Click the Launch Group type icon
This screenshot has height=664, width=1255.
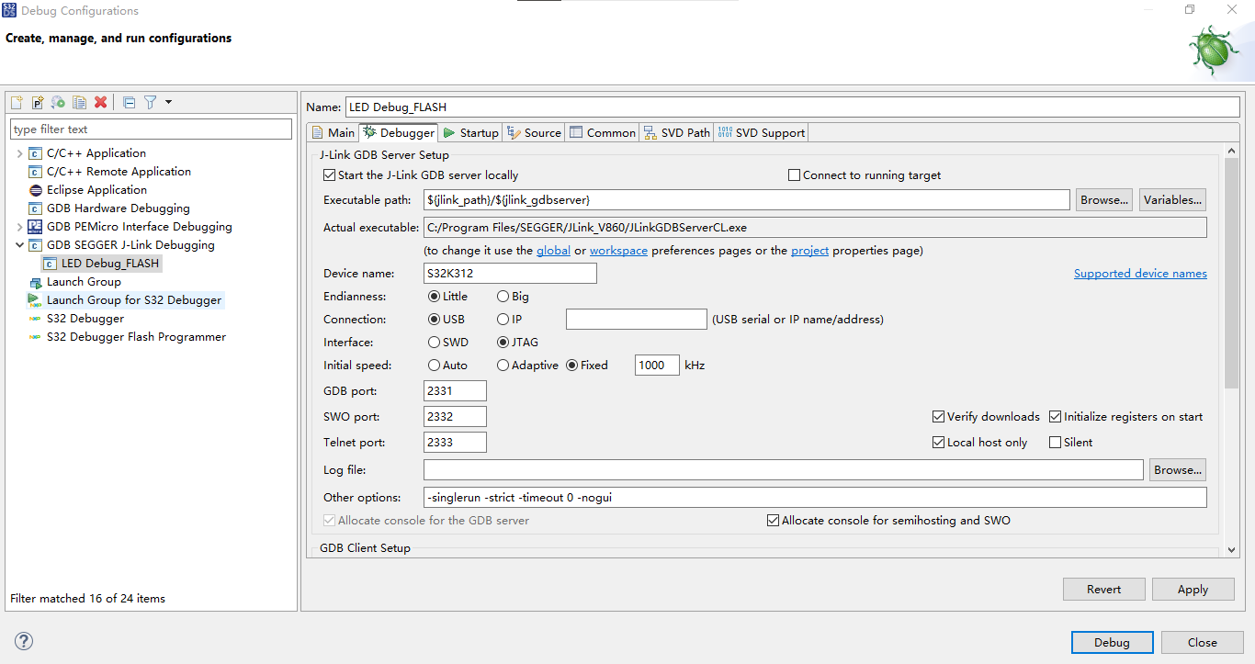[36, 282]
